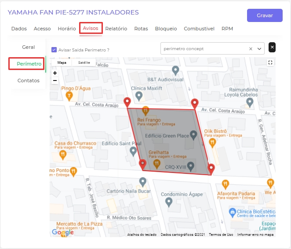Click the Pingo D'Água bar pin
The image size is (291, 249).
click(x=69, y=96)
